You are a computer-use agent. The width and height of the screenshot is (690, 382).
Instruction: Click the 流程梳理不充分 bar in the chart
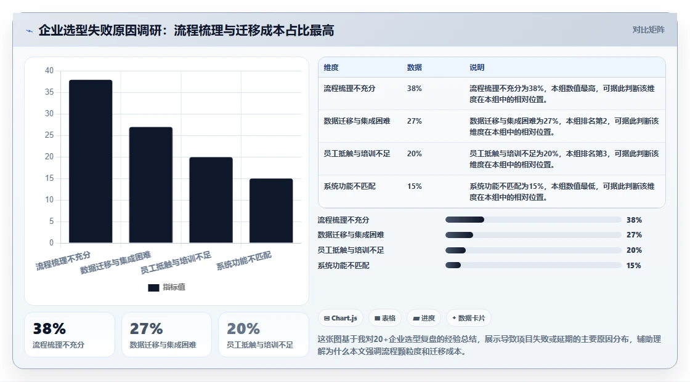coord(91,161)
